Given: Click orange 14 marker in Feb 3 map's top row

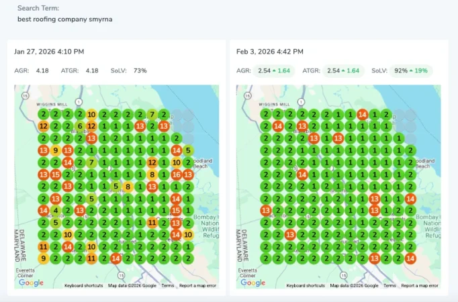Looking at the screenshot, I should (x=362, y=115).
